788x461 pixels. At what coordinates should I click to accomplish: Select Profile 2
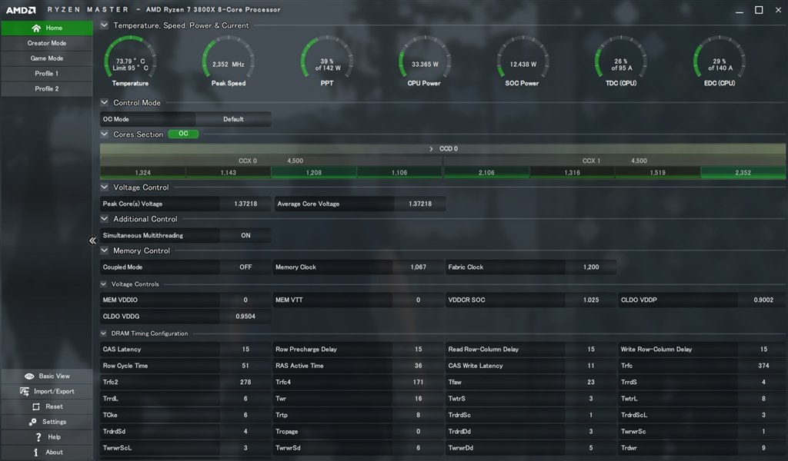pos(47,88)
